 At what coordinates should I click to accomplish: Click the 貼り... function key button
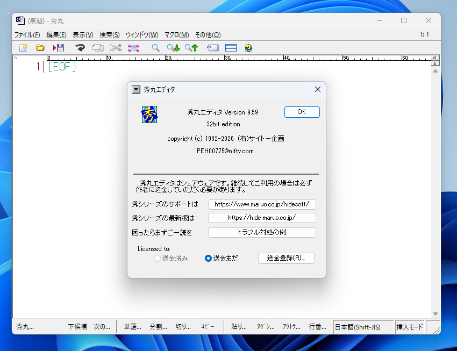(239, 327)
